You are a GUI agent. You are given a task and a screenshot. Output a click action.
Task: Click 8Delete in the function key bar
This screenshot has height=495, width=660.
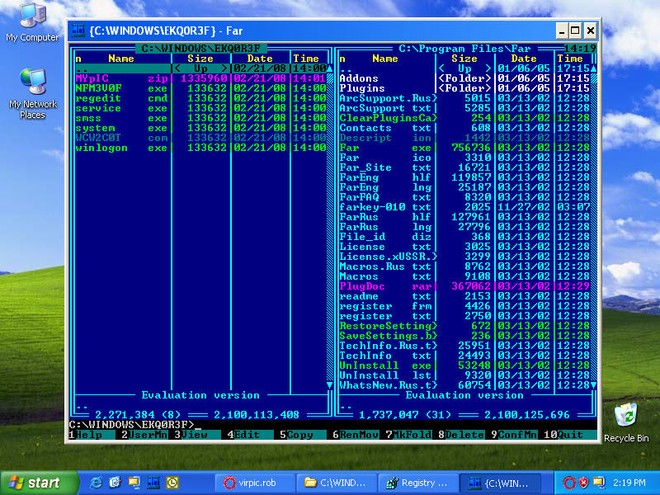point(461,435)
